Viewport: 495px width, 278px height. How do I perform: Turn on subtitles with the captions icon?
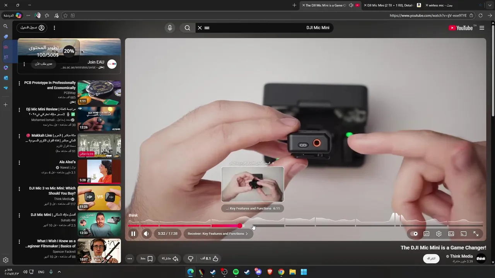[426, 234]
